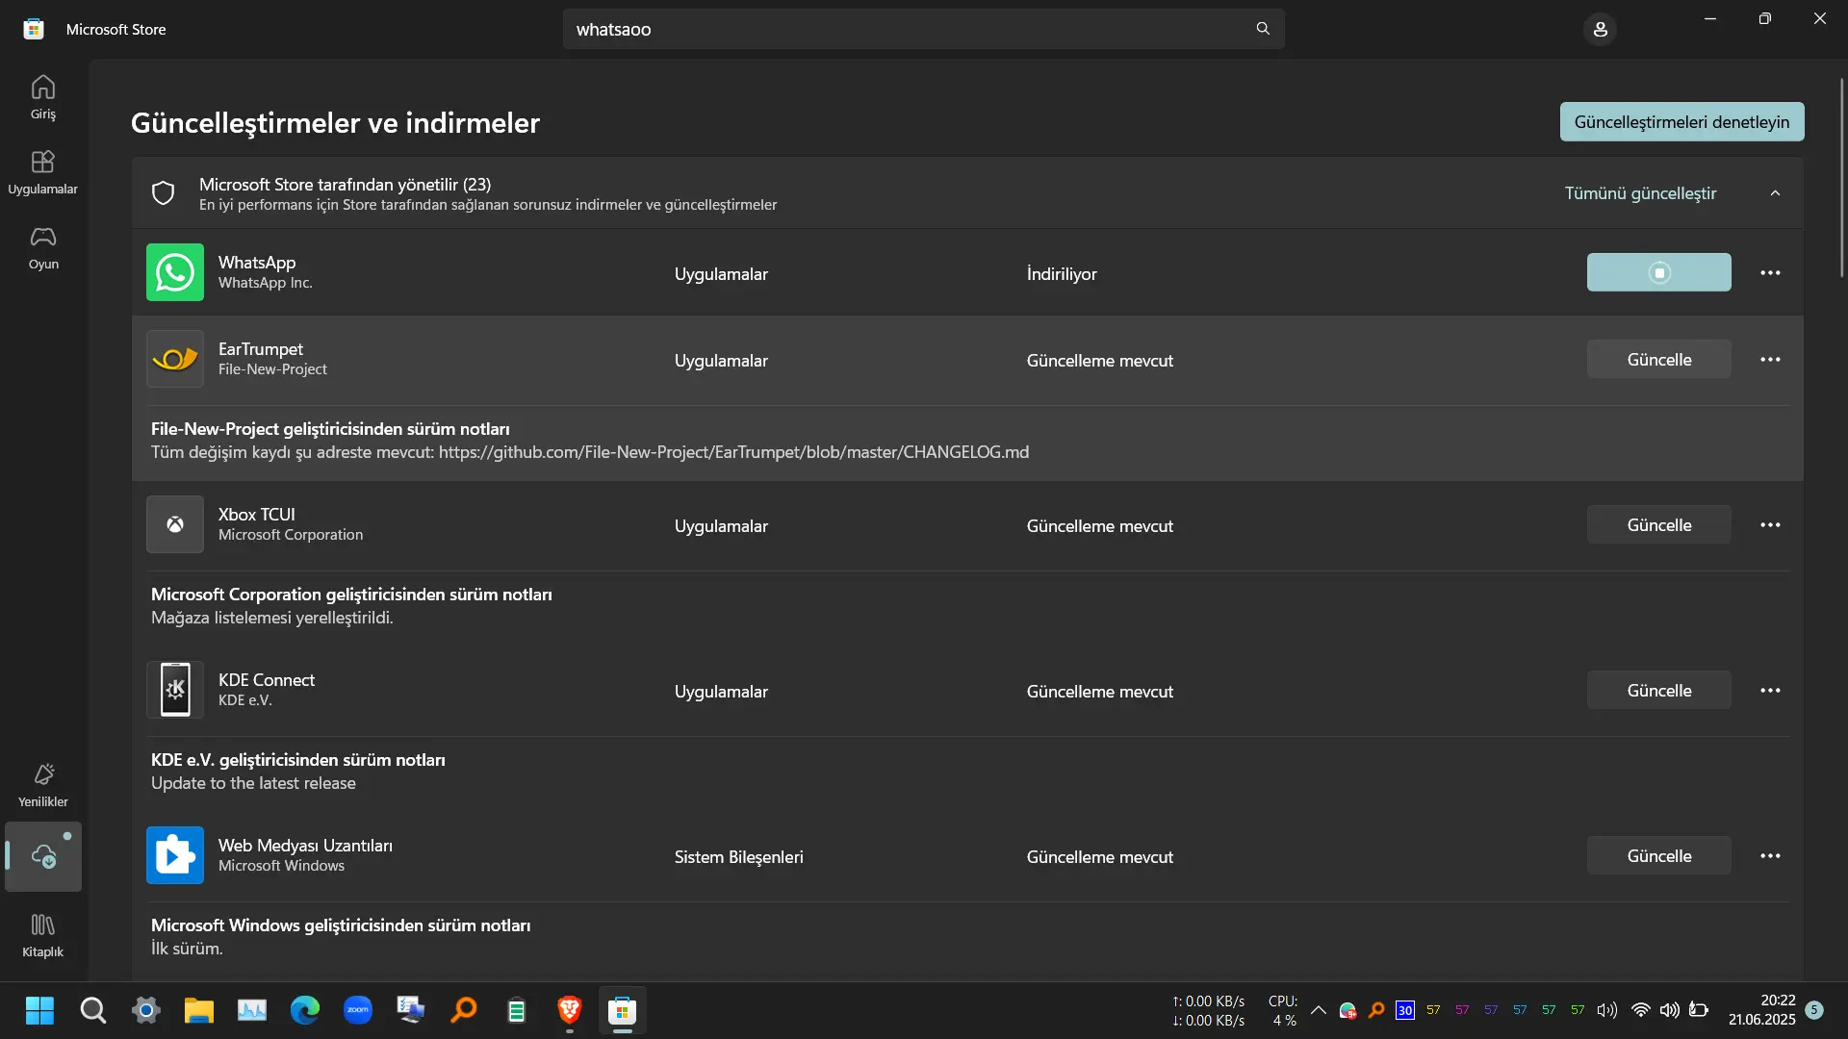1848x1039 pixels.
Task: Click the text Update to the latest release
Action: click(253, 783)
